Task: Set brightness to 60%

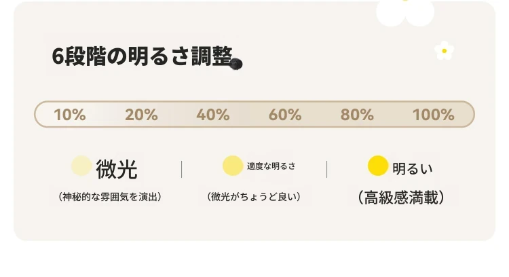Action: click(285, 115)
